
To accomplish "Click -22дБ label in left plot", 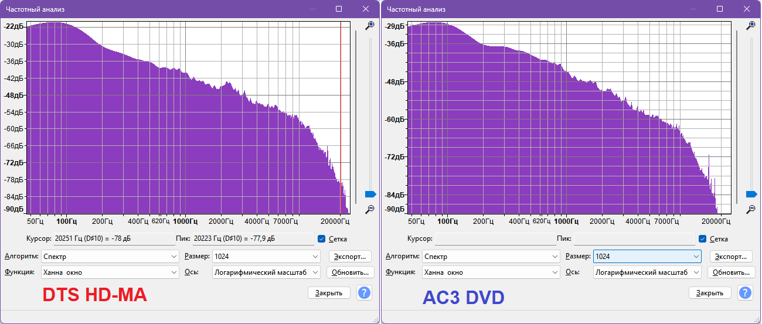I will (x=14, y=26).
